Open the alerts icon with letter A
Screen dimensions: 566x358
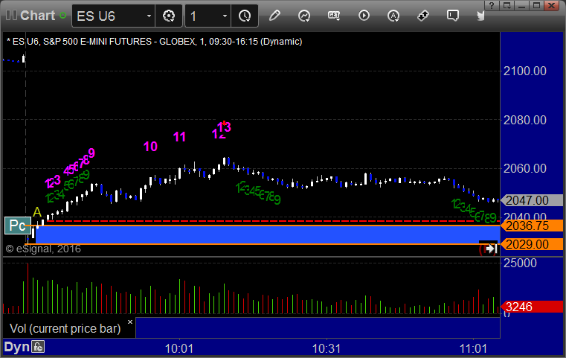[x=393, y=16]
